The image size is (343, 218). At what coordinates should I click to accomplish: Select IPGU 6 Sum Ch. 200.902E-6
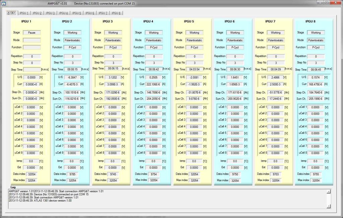(x=234, y=99)
